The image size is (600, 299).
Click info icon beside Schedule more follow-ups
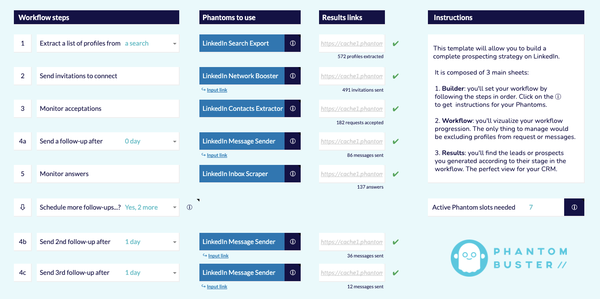pyautogui.click(x=190, y=207)
